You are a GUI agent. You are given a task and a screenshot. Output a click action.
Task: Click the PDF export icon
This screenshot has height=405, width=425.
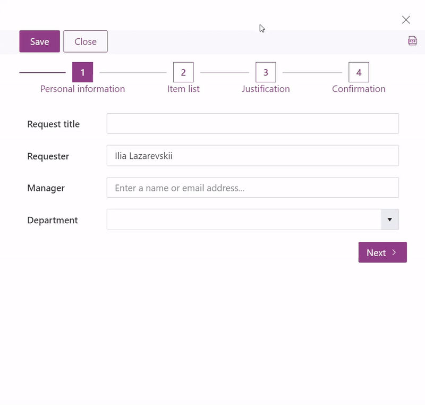pyautogui.click(x=412, y=41)
